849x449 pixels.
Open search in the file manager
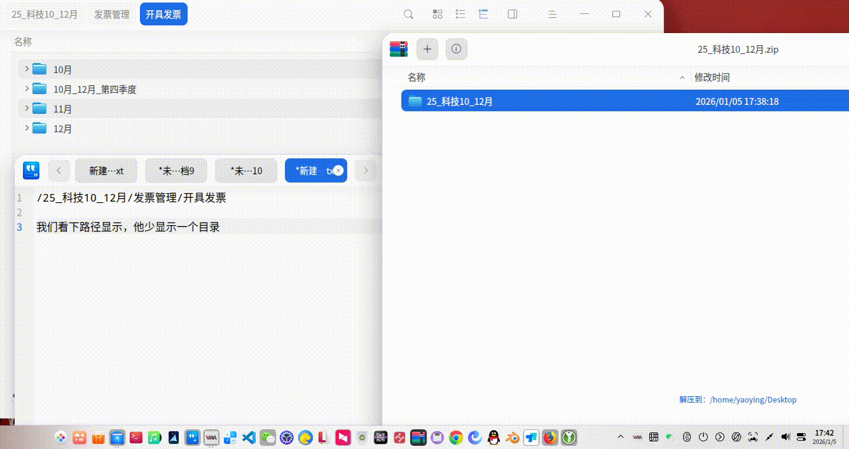click(409, 14)
